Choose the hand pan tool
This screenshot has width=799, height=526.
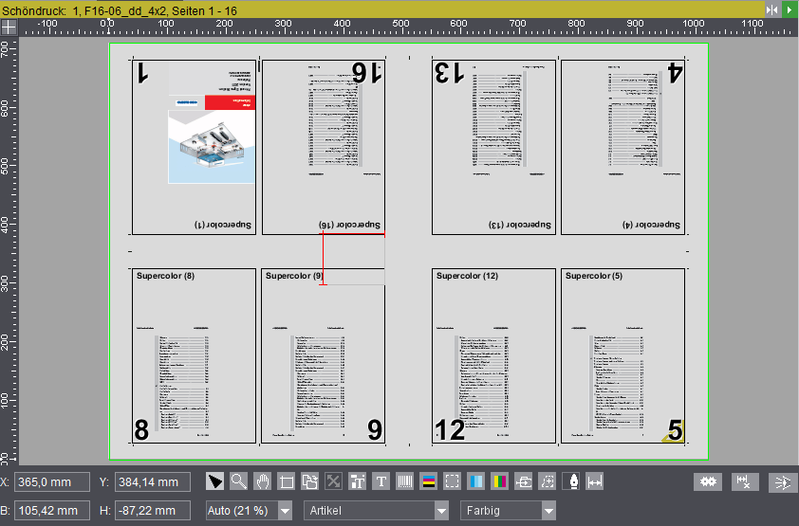coord(263,481)
